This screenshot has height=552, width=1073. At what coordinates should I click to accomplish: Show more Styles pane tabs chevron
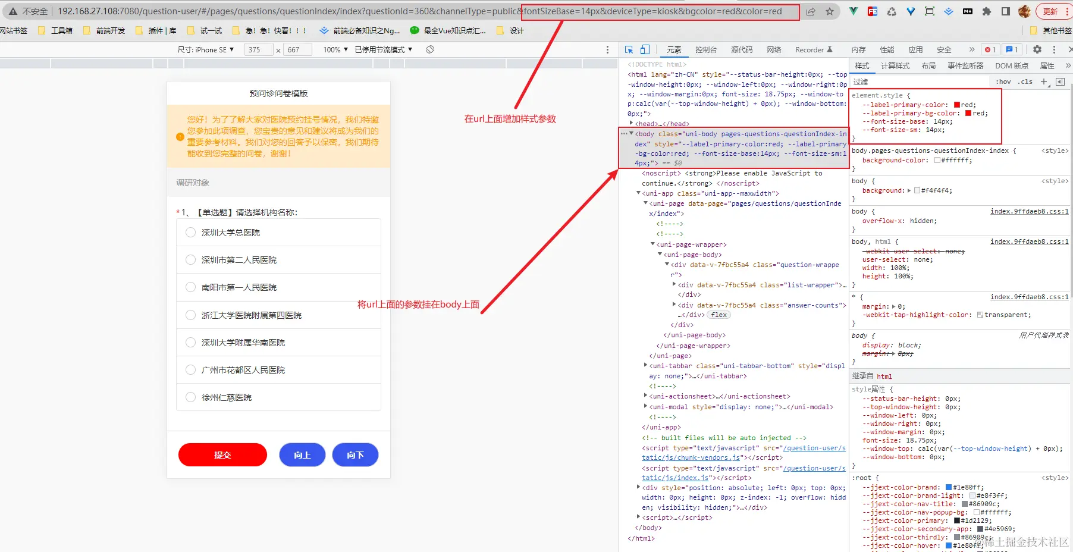point(1068,65)
